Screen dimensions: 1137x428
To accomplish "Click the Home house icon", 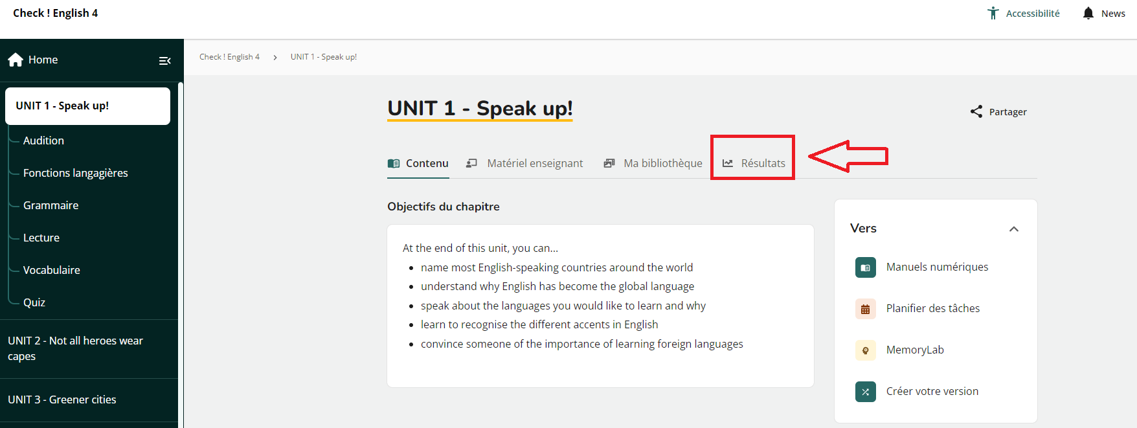I will pos(16,60).
